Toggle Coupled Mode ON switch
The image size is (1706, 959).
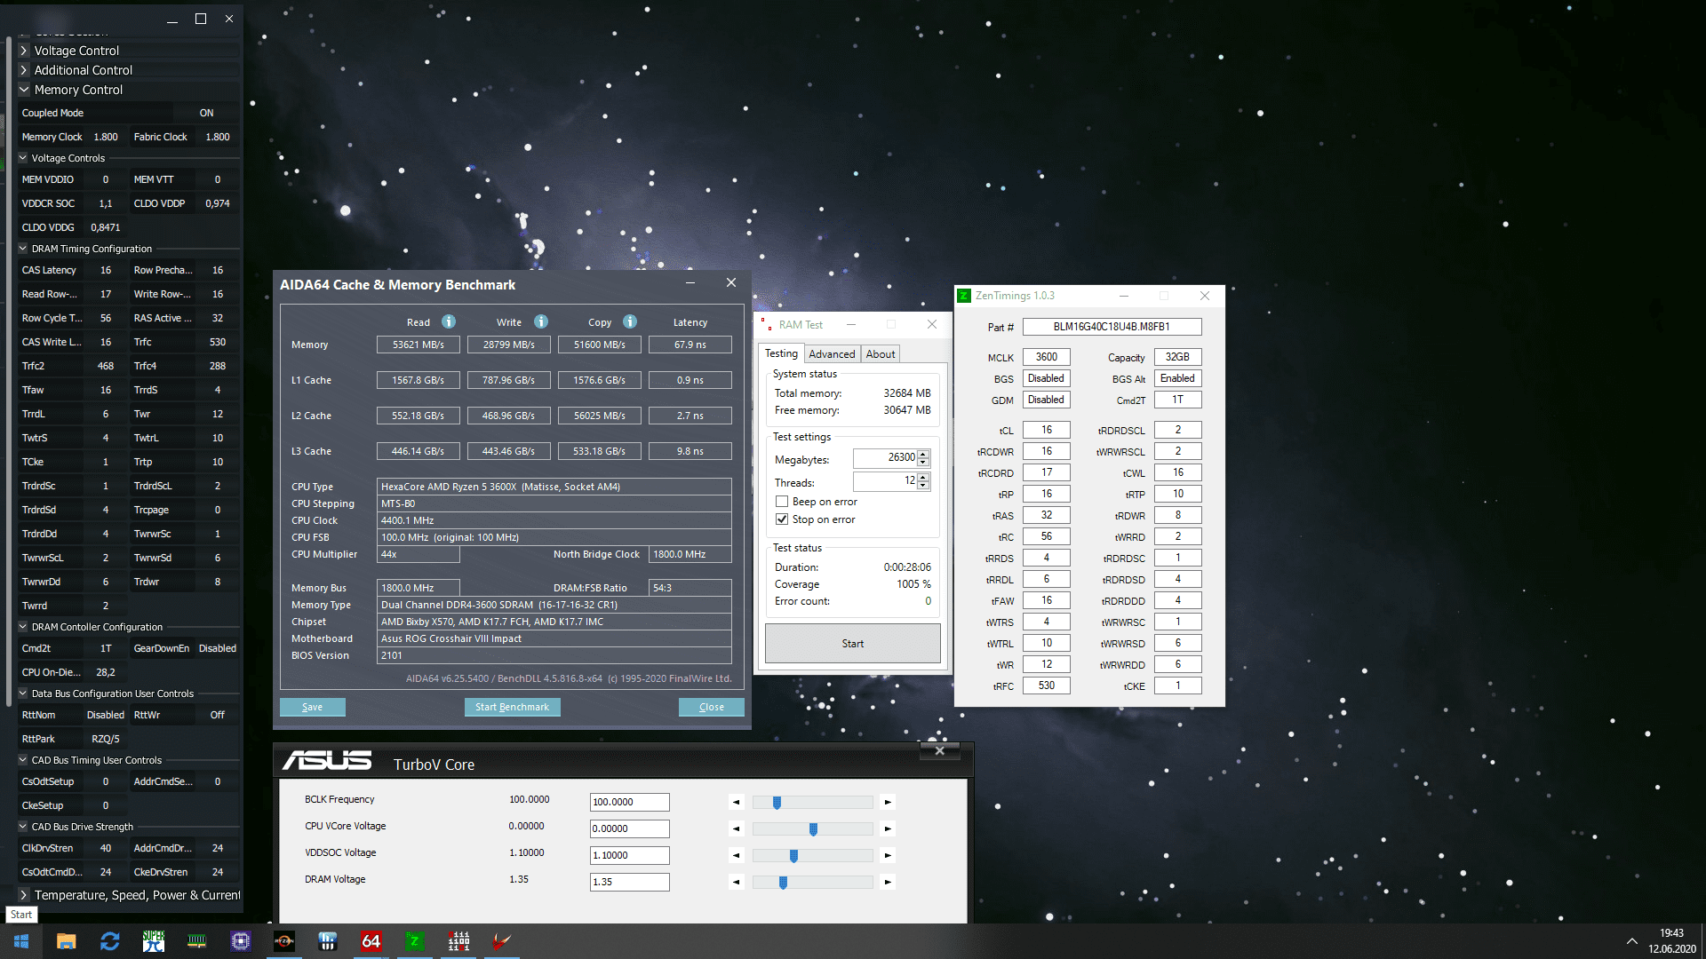[206, 113]
